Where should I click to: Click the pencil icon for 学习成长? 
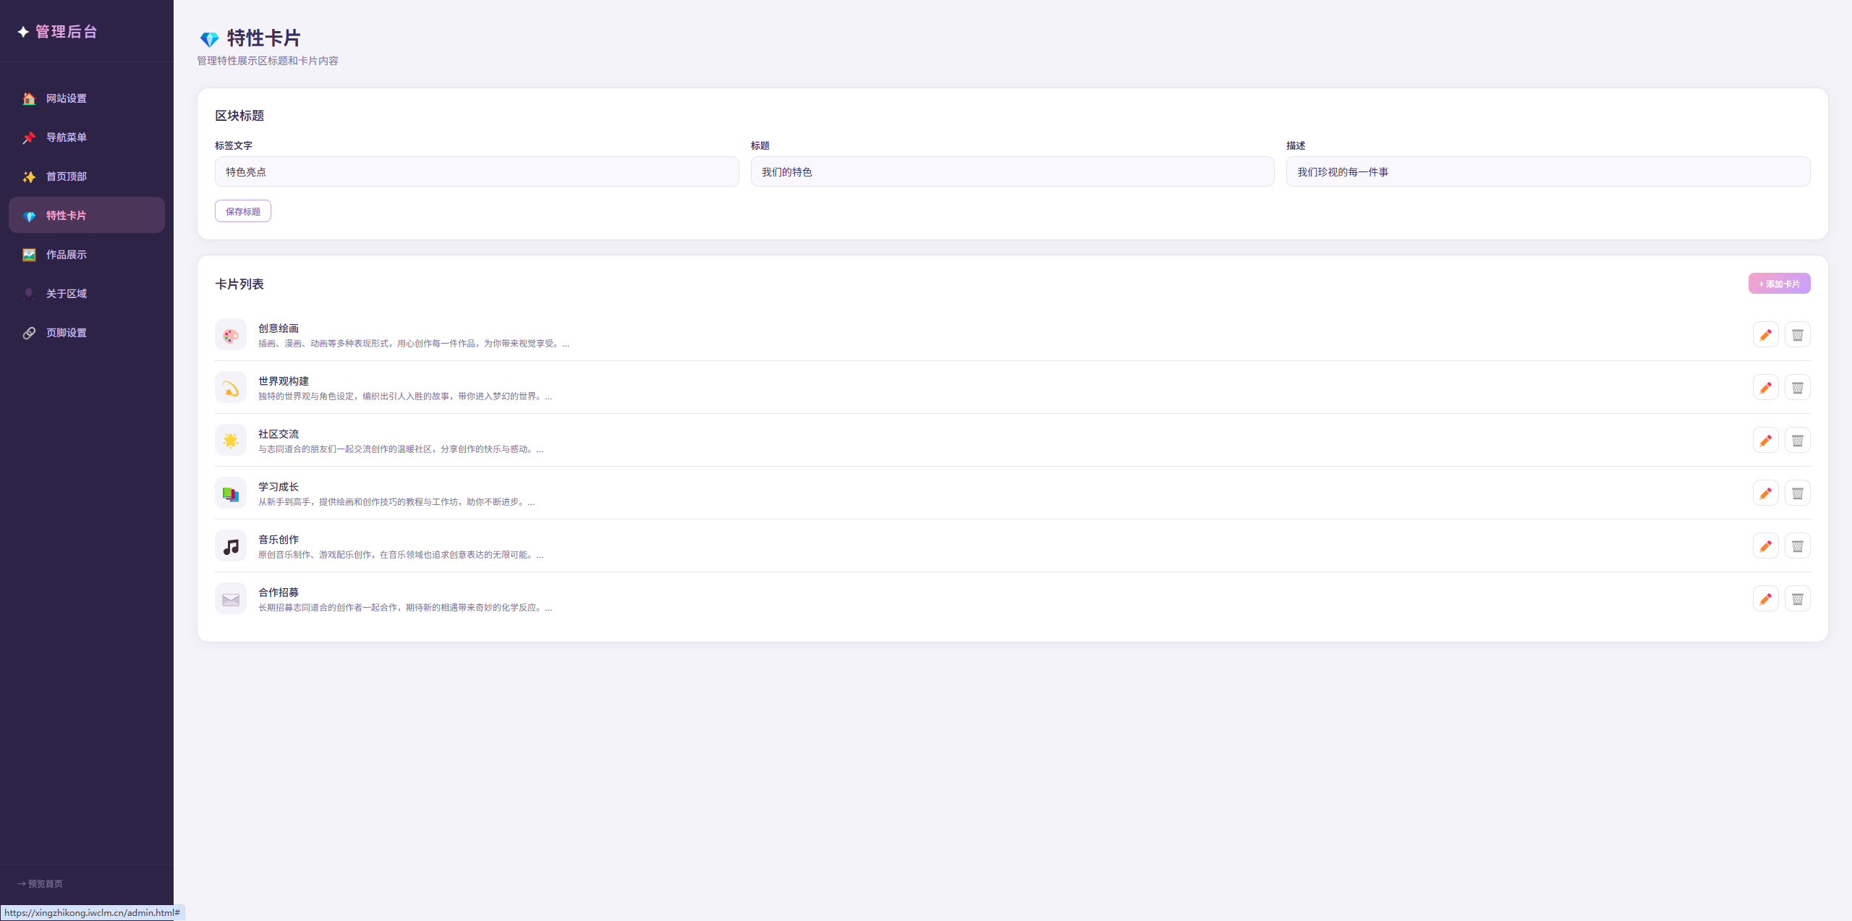1765,493
